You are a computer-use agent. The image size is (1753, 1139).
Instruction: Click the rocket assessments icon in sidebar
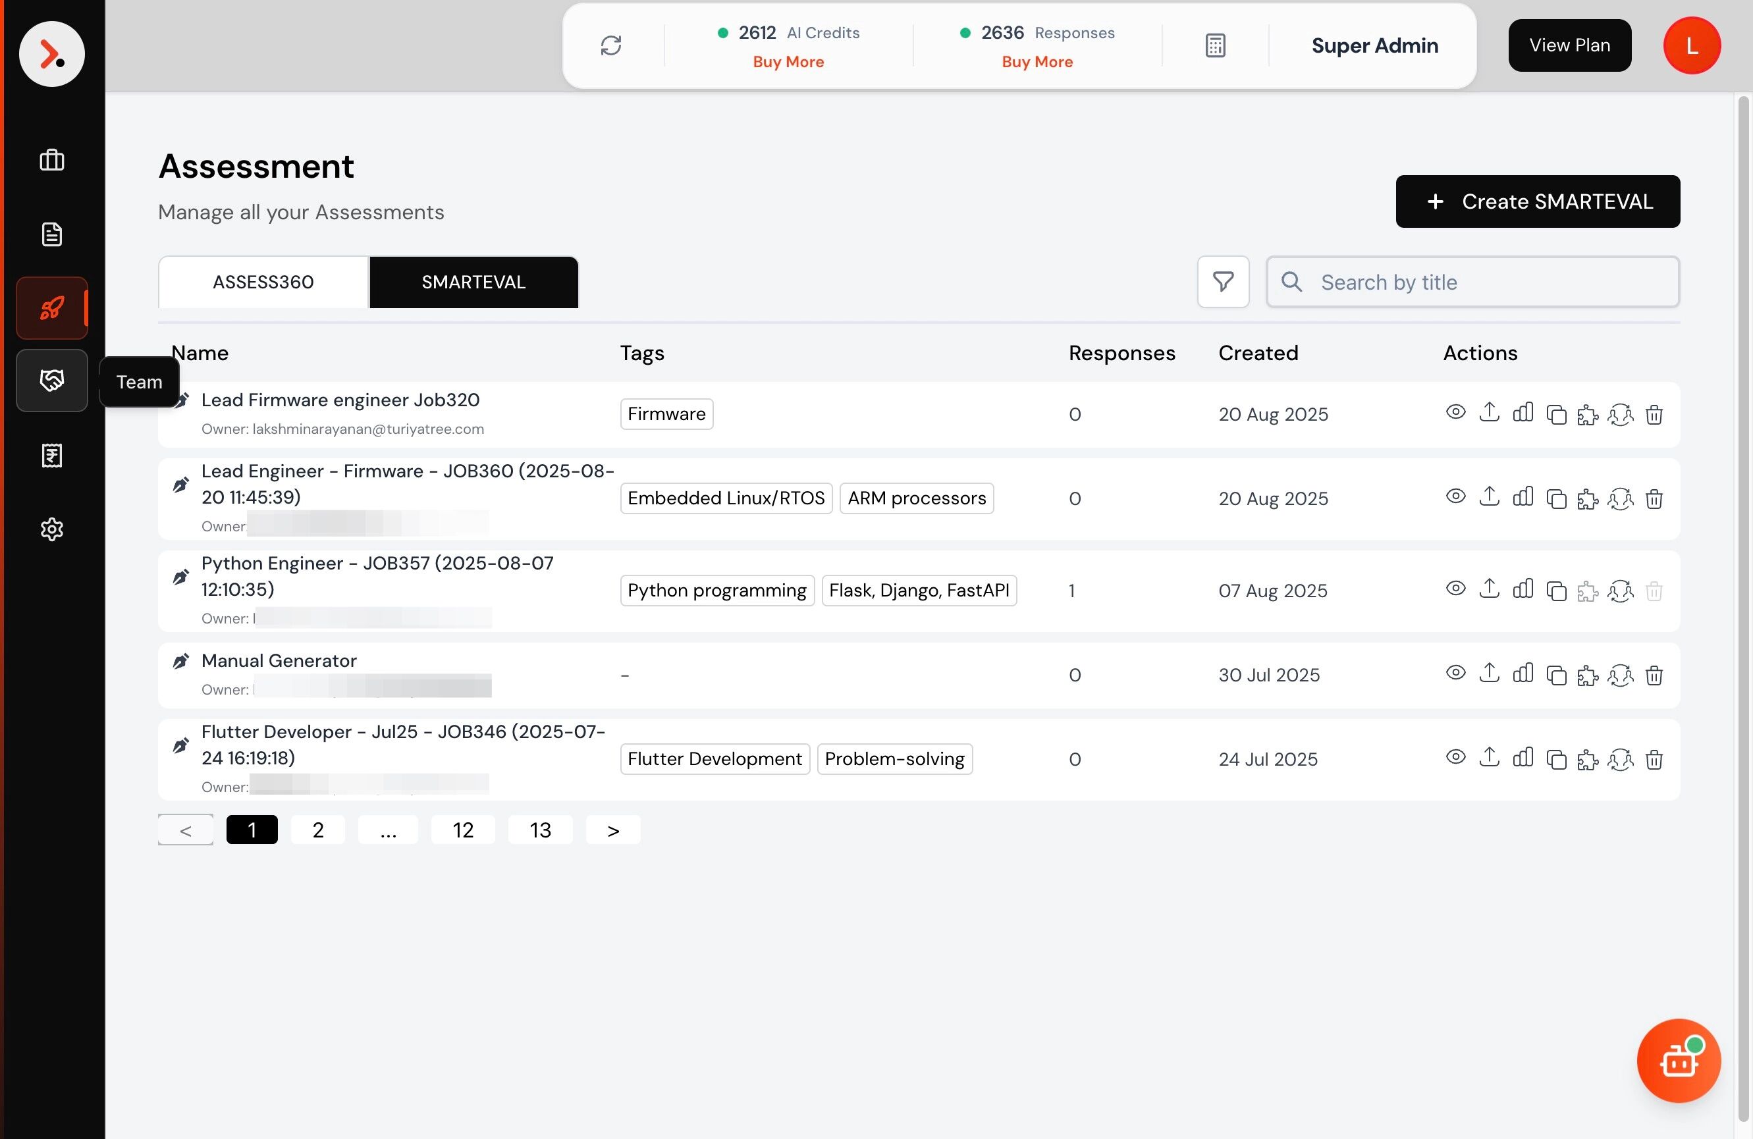tap(51, 307)
